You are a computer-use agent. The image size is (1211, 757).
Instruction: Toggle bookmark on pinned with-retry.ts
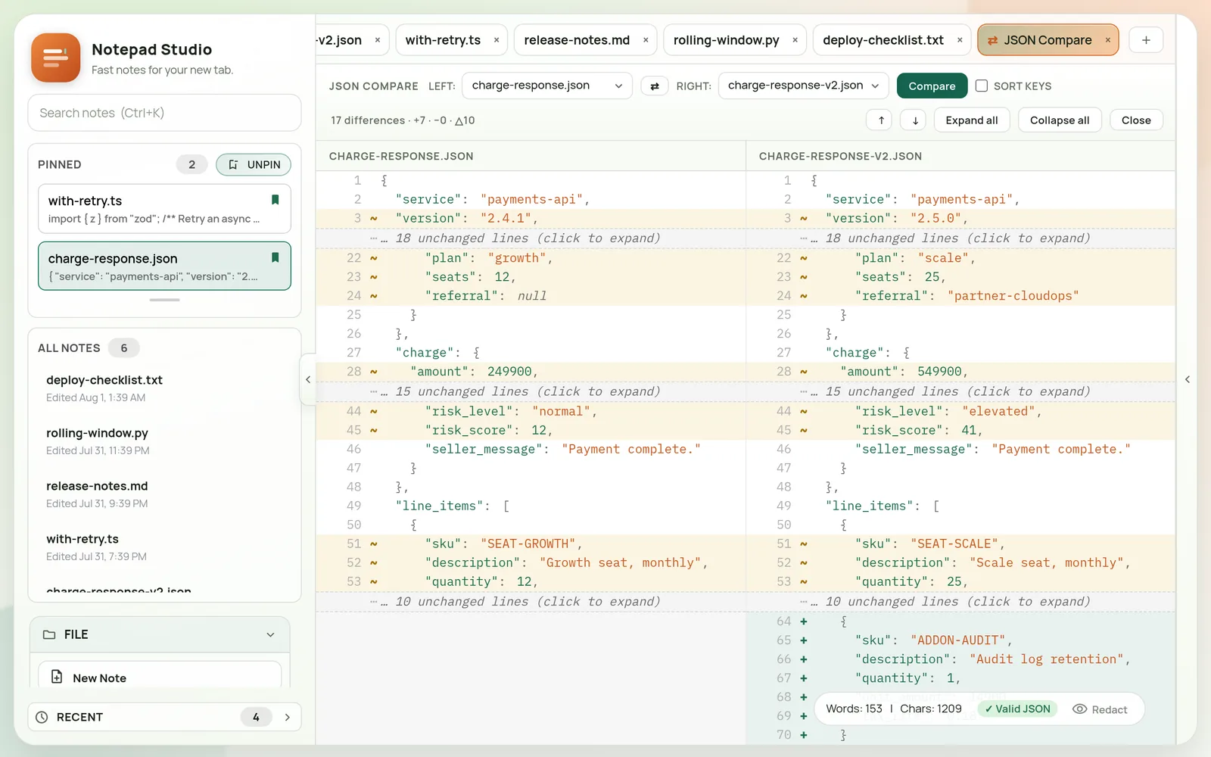click(276, 200)
